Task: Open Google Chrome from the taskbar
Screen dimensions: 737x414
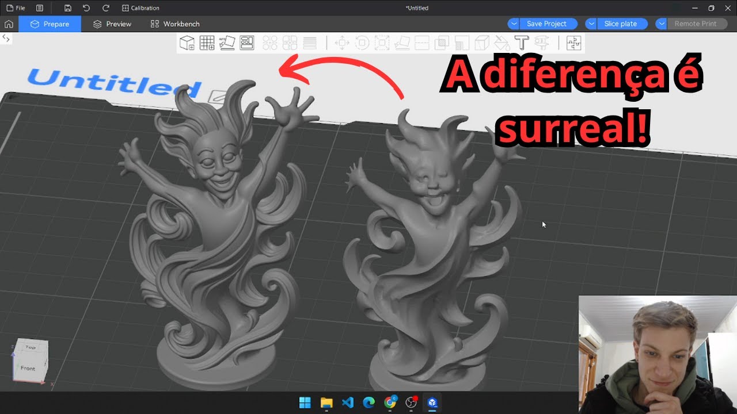Action: (x=390, y=402)
